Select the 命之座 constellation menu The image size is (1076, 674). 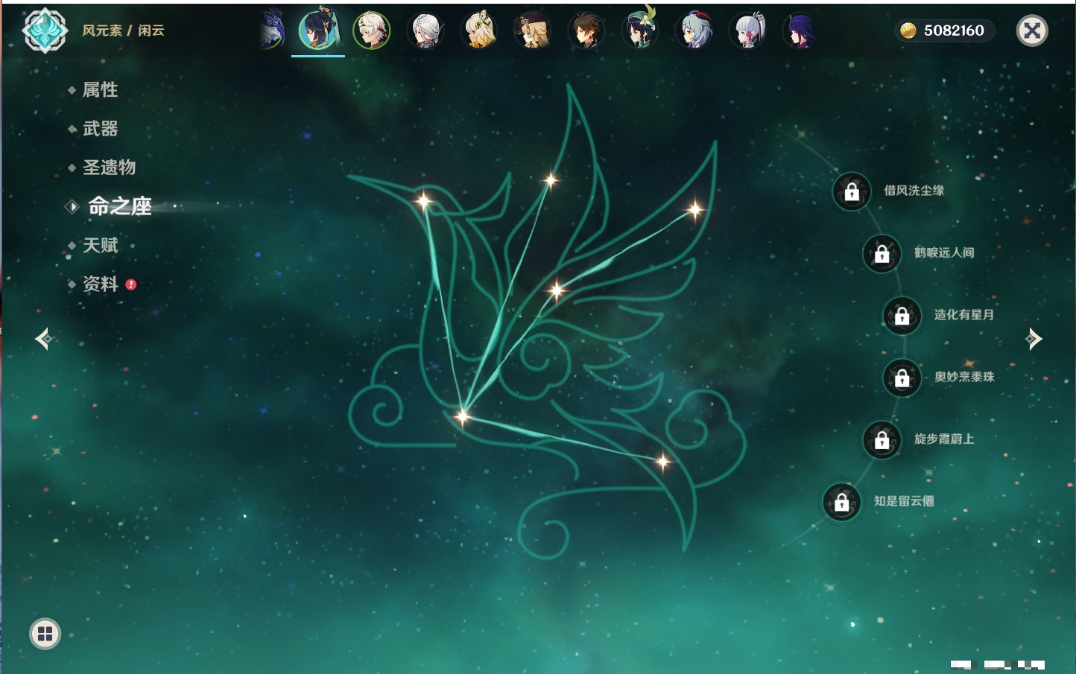click(119, 206)
